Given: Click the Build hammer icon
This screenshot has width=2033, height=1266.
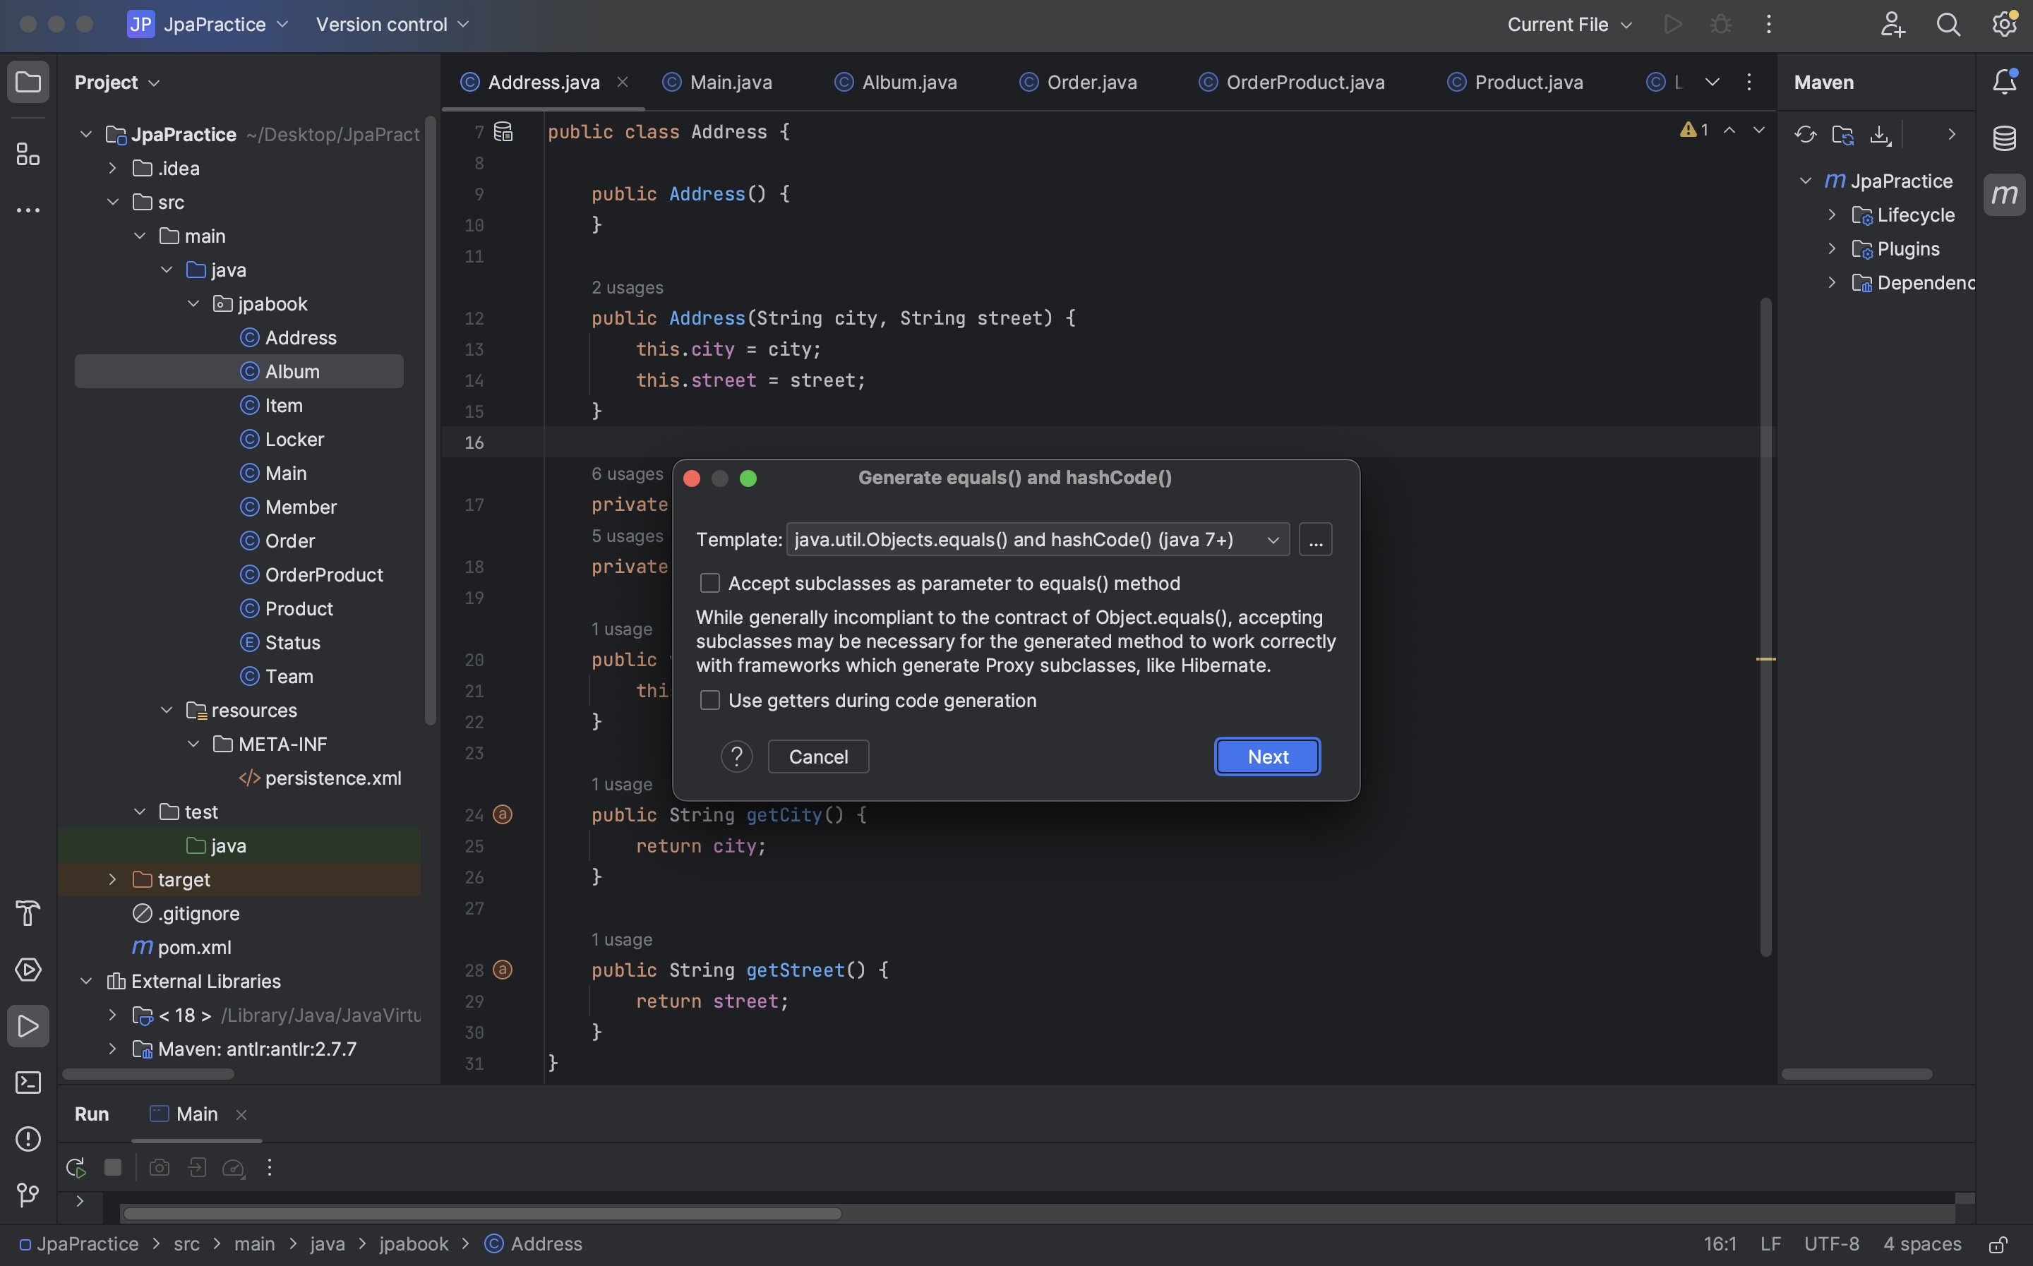Looking at the screenshot, I should [28, 913].
